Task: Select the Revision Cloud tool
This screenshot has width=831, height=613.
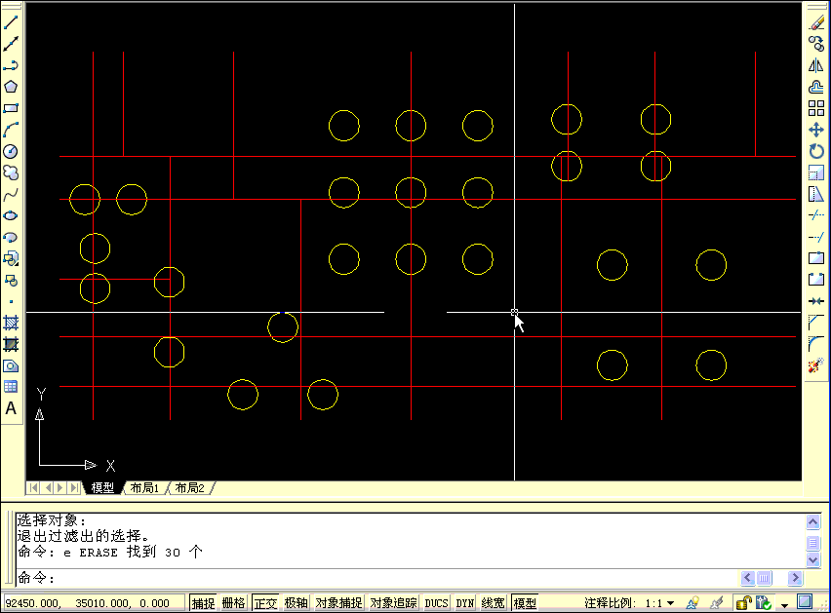Action: [11, 172]
